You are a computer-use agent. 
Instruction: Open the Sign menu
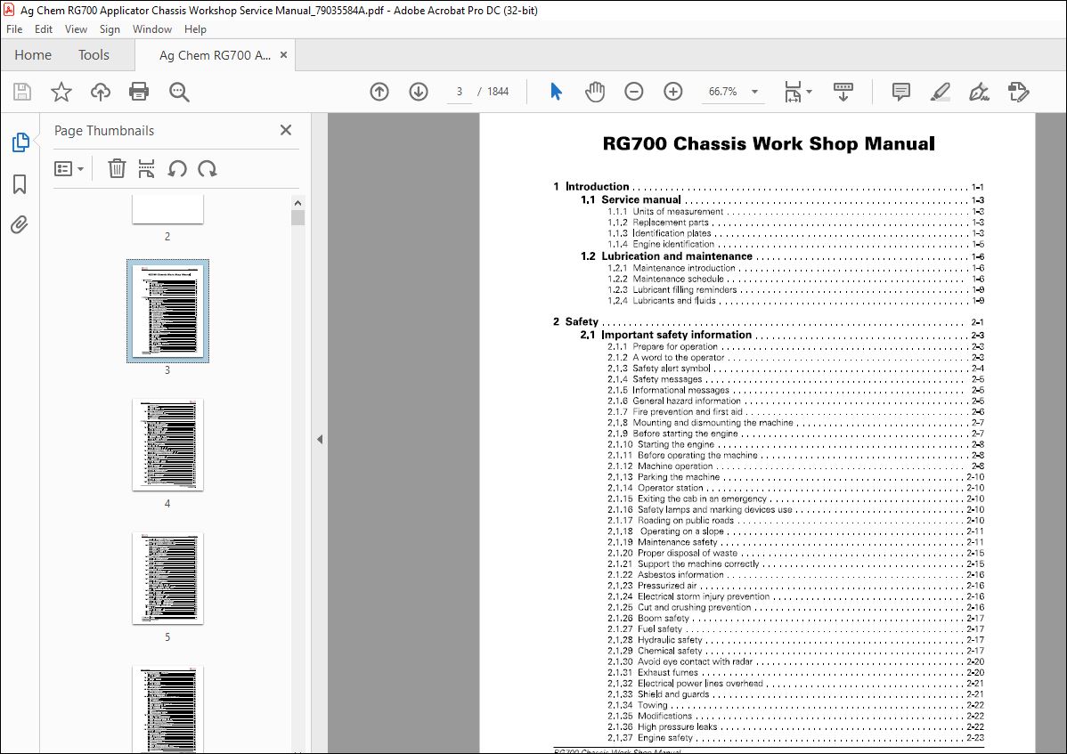110,29
